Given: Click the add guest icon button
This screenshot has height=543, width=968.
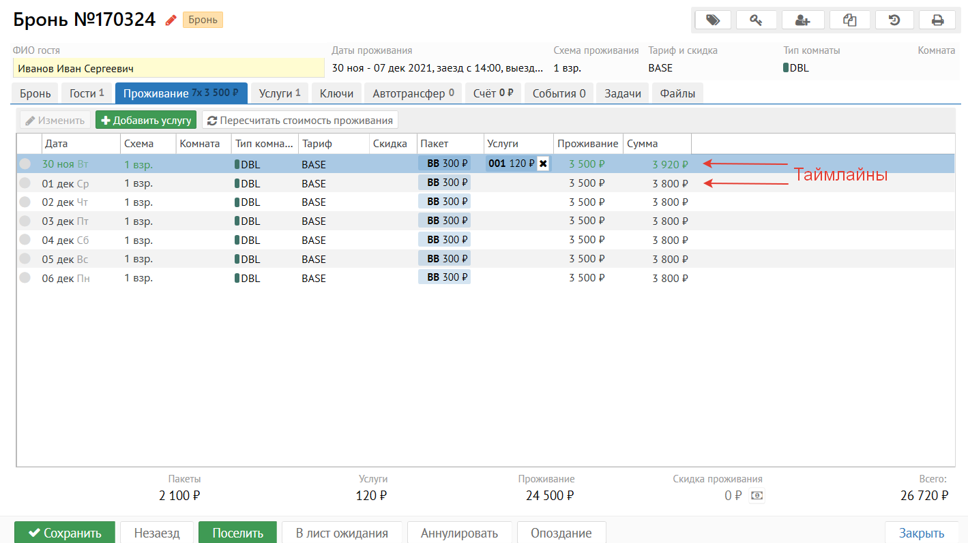Looking at the screenshot, I should point(803,20).
